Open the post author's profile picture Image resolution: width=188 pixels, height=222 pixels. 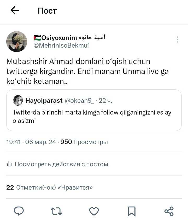[17, 41]
